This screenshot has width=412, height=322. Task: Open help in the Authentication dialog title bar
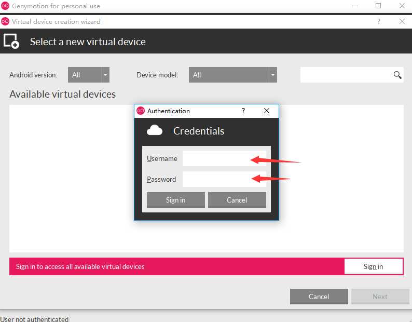tap(243, 111)
